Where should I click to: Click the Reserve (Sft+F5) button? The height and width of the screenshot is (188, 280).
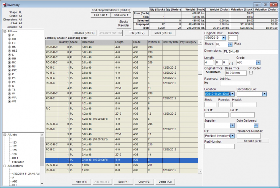(84, 33)
